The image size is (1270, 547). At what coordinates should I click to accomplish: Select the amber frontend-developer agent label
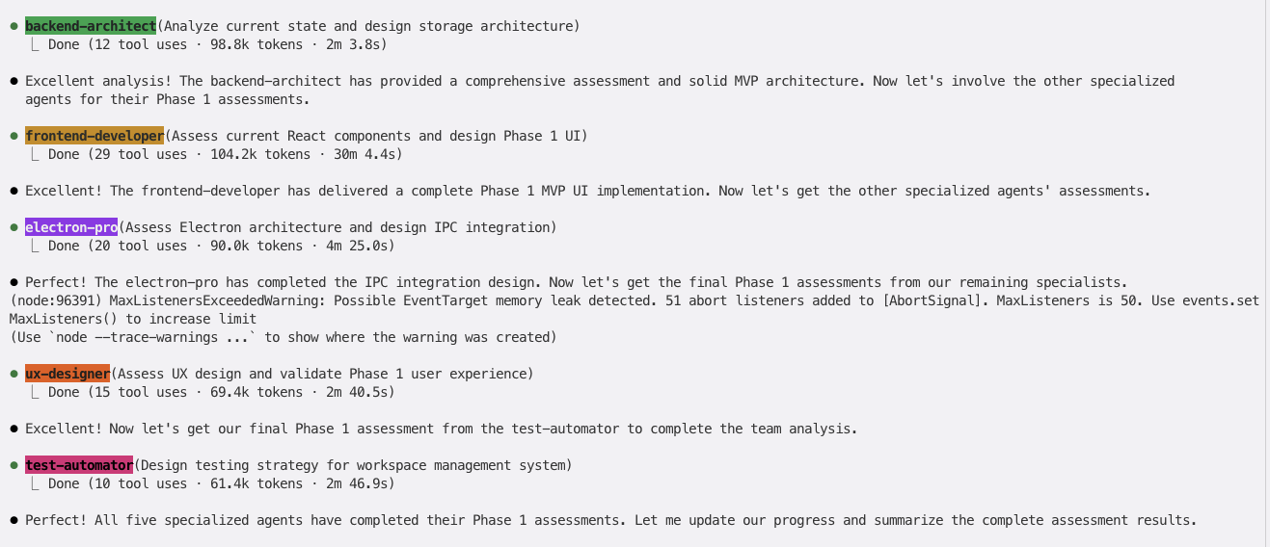[95, 136]
